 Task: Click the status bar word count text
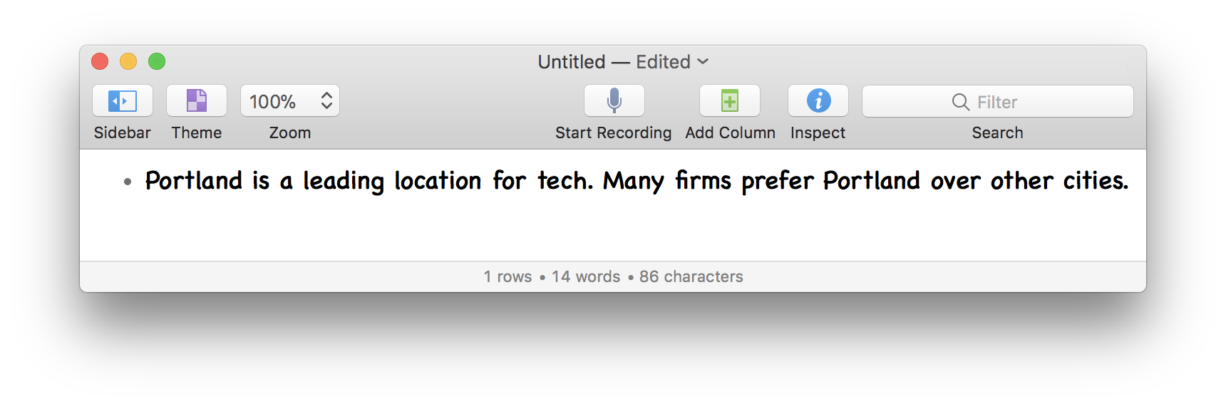pyautogui.click(x=585, y=276)
